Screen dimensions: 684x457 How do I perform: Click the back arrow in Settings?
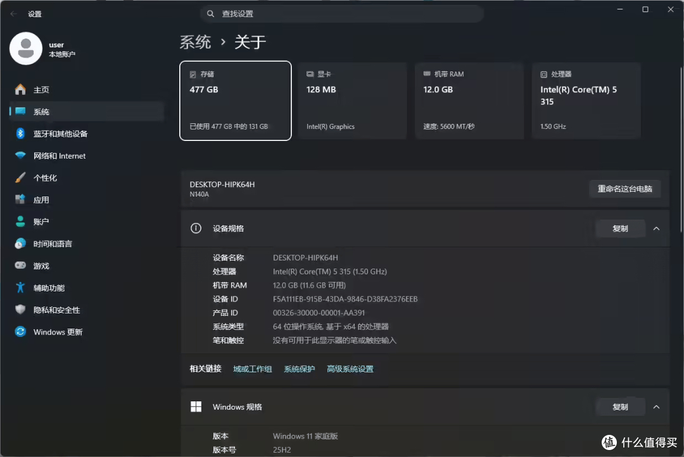click(x=13, y=14)
